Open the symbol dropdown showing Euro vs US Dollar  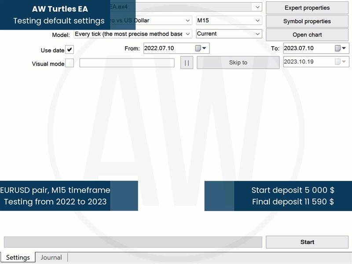[x=187, y=21]
